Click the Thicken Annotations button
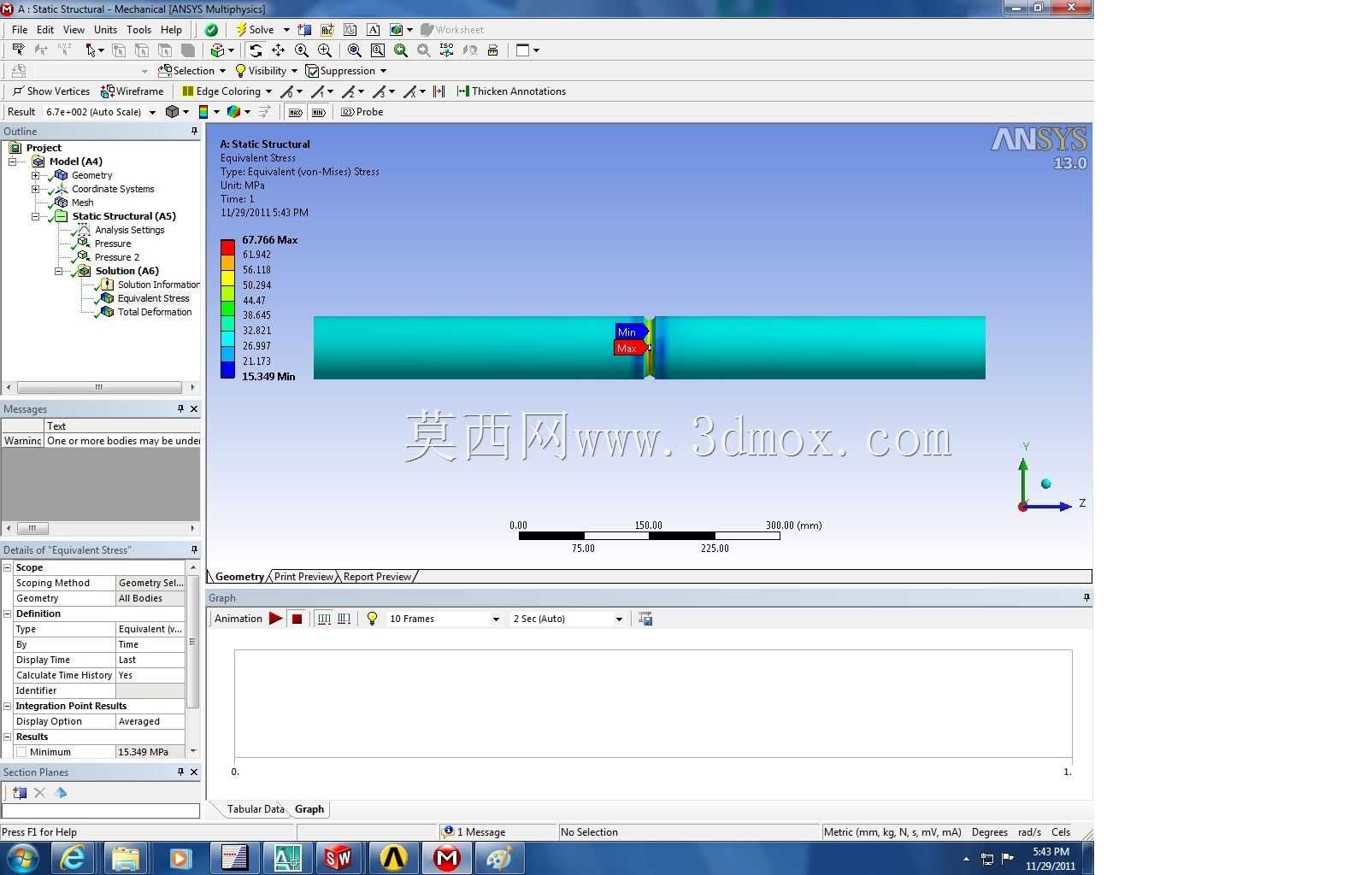 (511, 91)
